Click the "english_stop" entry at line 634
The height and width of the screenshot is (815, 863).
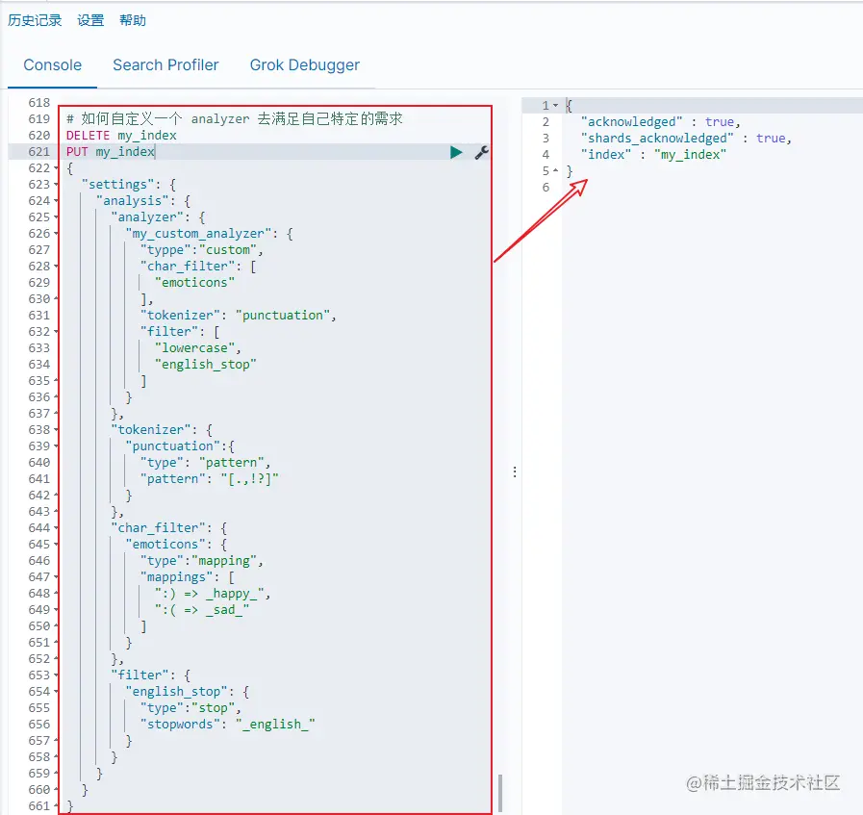point(205,365)
